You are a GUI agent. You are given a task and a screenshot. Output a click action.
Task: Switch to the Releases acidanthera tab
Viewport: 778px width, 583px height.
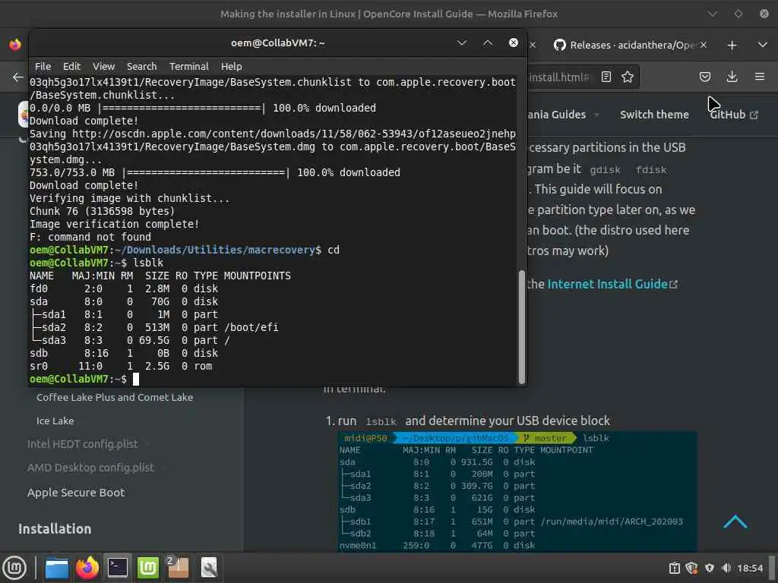coord(625,45)
